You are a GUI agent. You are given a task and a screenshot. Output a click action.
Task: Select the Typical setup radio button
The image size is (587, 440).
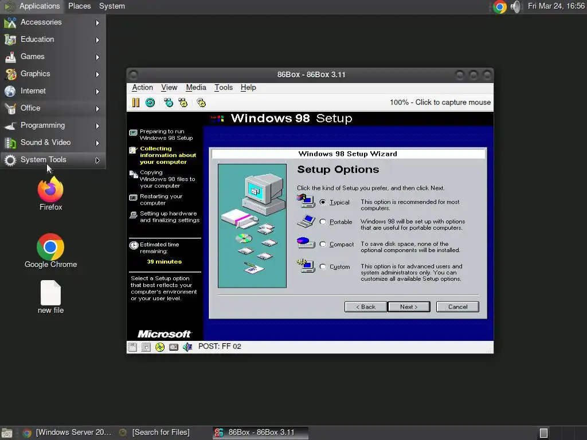coord(323,202)
